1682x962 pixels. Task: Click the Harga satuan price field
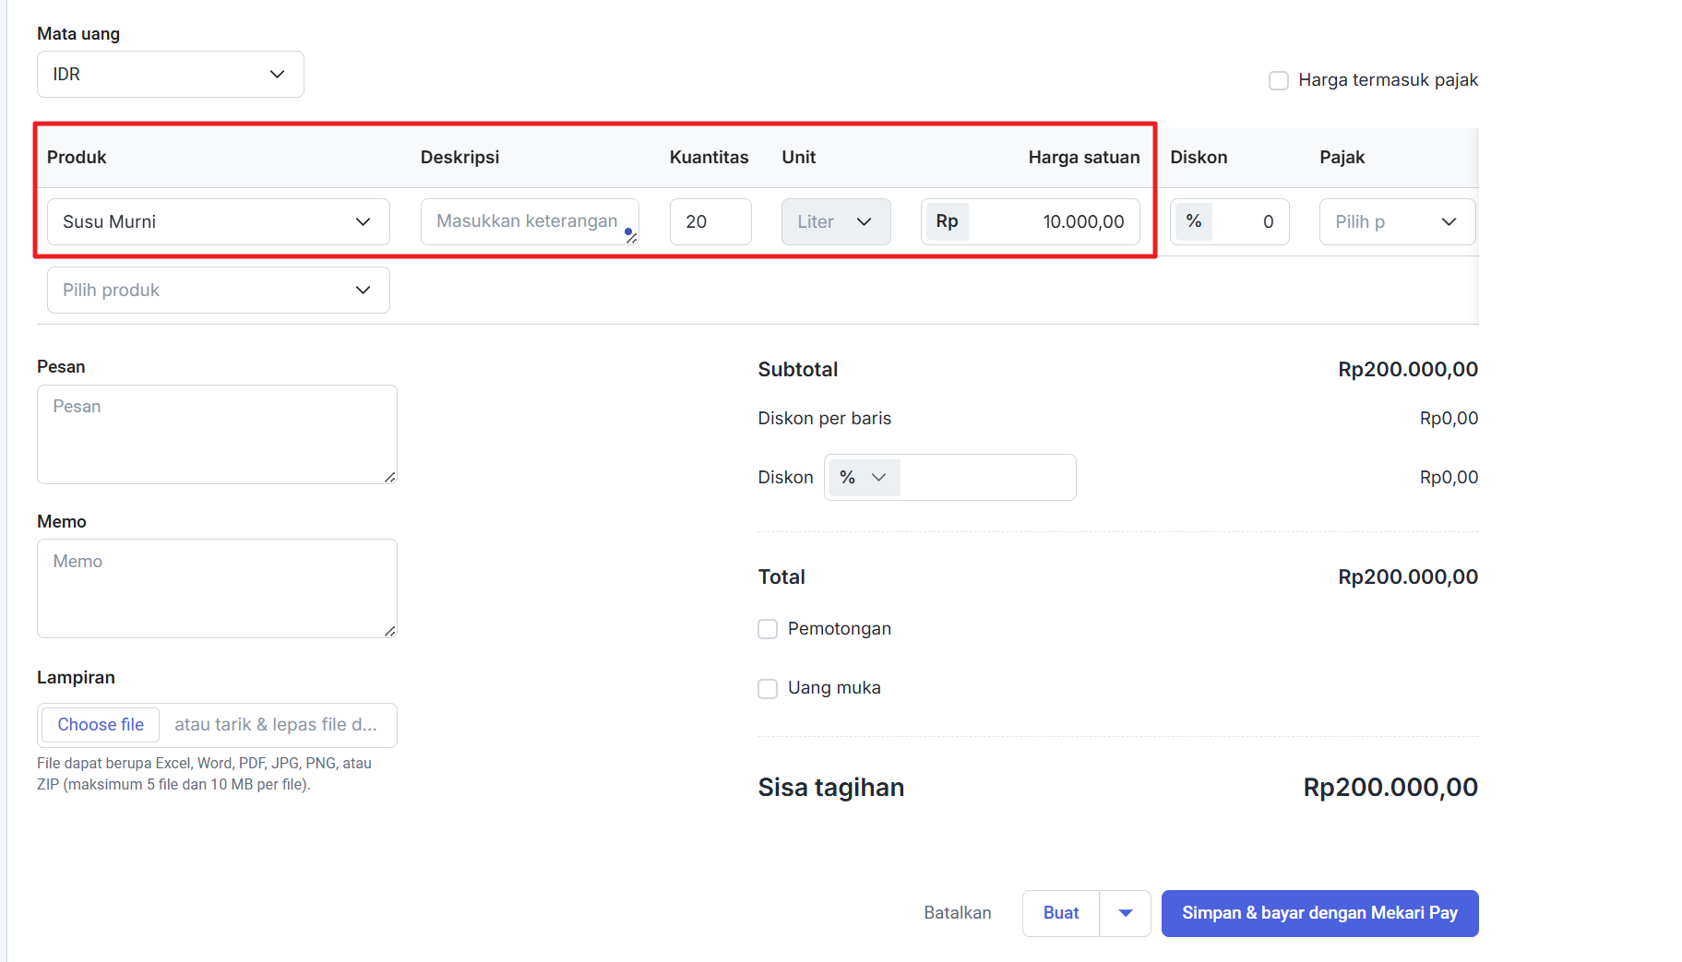(1052, 221)
